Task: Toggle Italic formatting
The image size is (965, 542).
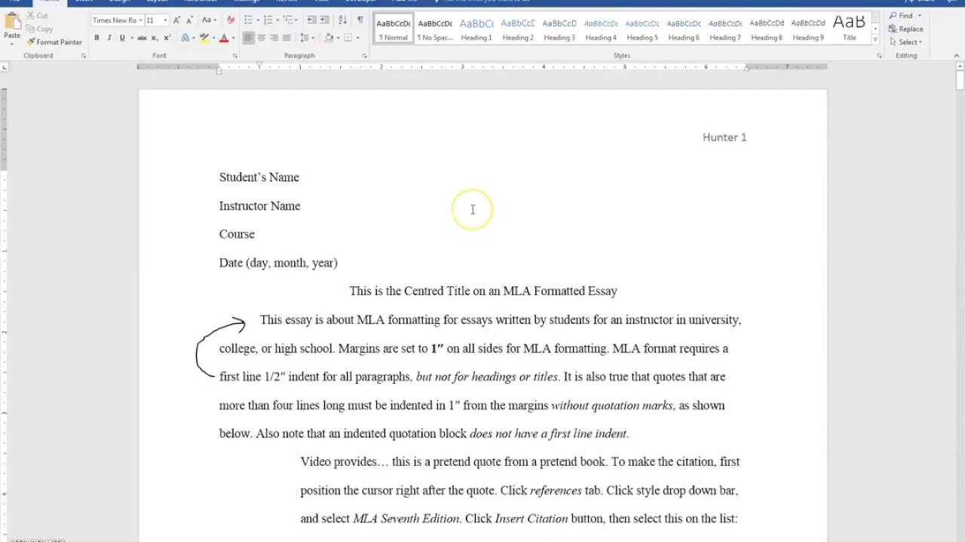Action: click(109, 38)
